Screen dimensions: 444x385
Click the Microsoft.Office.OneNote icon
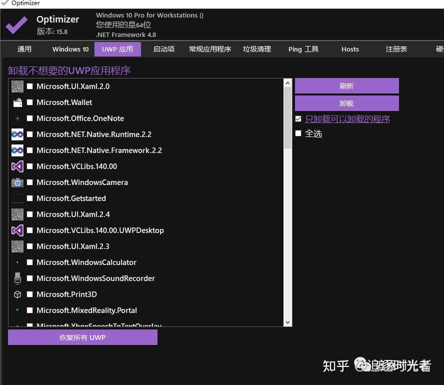coord(17,118)
